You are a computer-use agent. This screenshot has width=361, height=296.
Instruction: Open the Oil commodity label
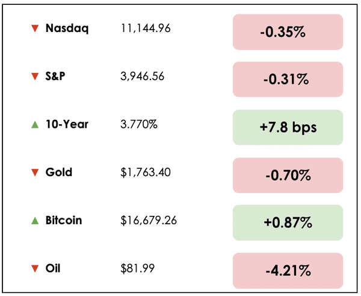click(53, 268)
